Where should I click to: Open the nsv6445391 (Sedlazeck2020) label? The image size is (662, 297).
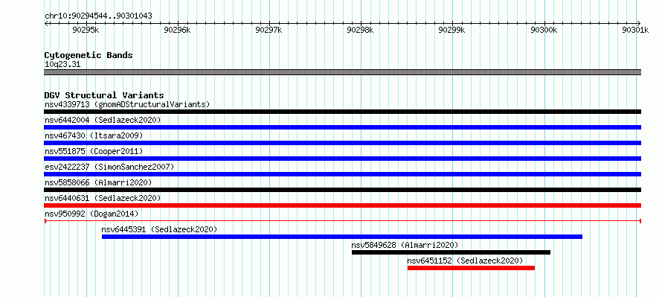[160, 229]
